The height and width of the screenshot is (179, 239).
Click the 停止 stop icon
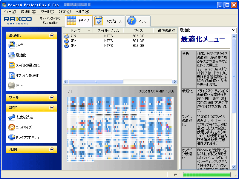pos(11,86)
